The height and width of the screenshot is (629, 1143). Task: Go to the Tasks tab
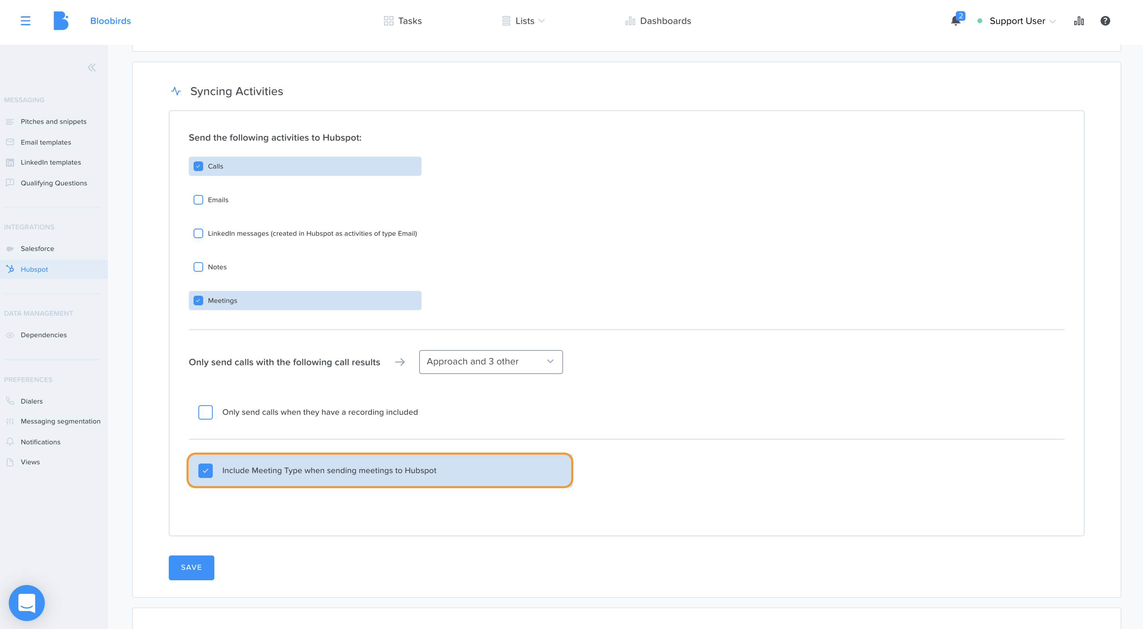(402, 21)
